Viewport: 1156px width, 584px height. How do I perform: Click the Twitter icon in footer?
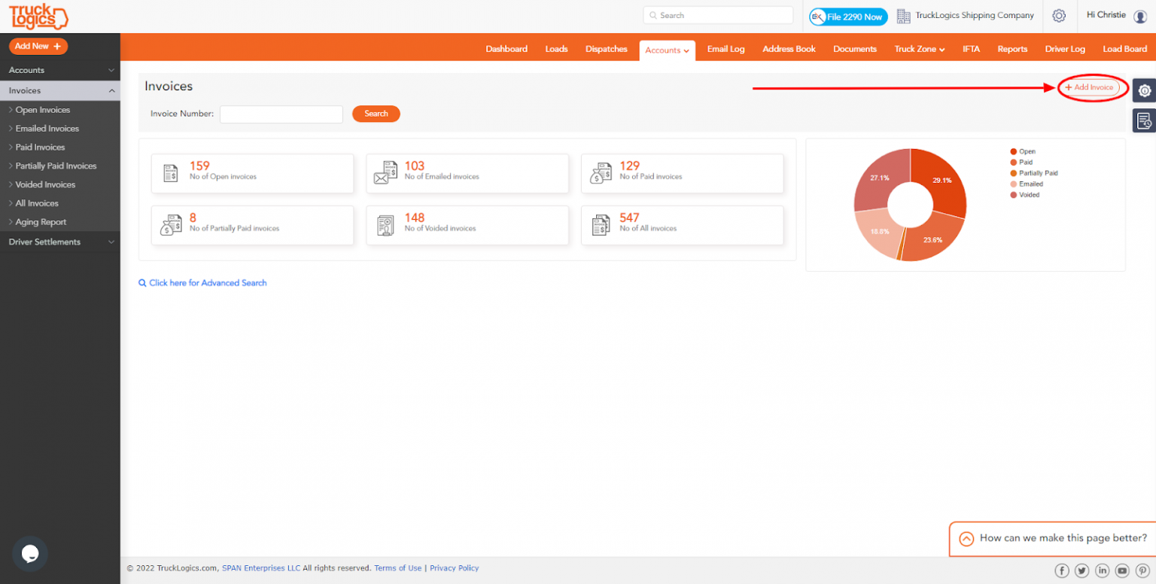[1082, 570]
